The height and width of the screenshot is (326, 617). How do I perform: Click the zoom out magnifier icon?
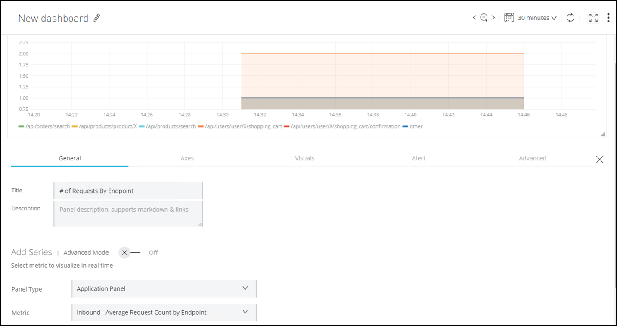pyautogui.click(x=484, y=18)
